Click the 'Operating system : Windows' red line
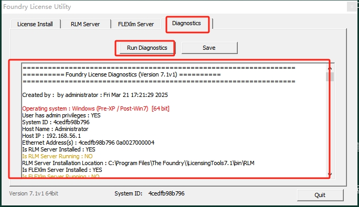The image size is (359, 207). [x=96, y=108]
